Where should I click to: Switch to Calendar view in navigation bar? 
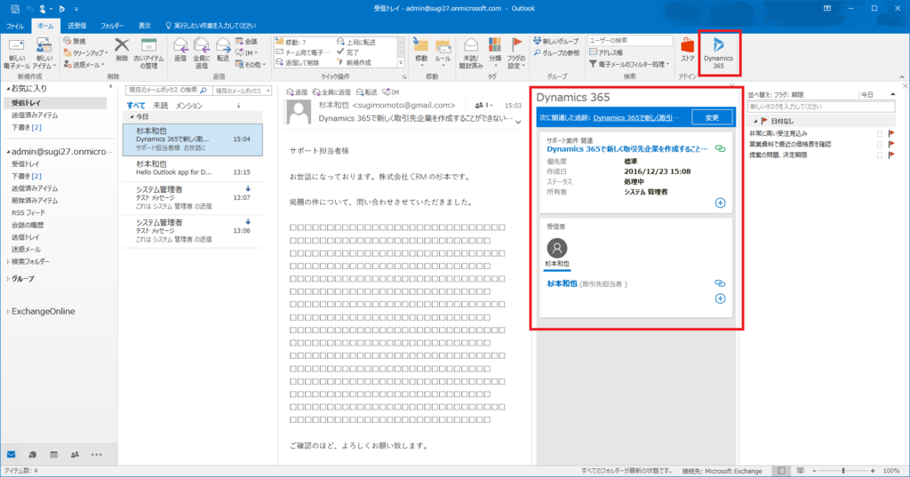pos(53,455)
